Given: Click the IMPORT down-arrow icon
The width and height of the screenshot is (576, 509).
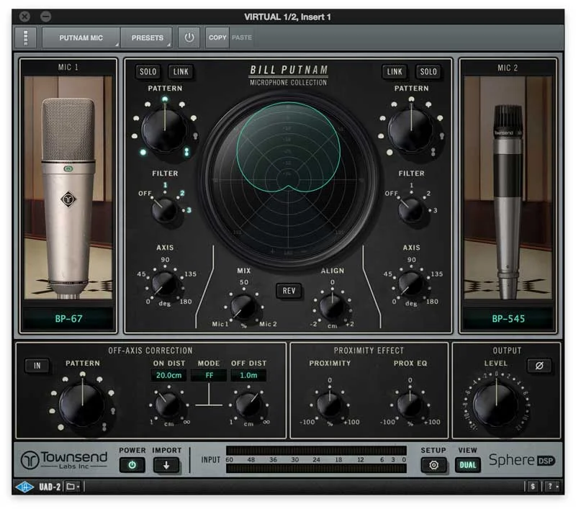Looking at the screenshot, I should 166,465.
